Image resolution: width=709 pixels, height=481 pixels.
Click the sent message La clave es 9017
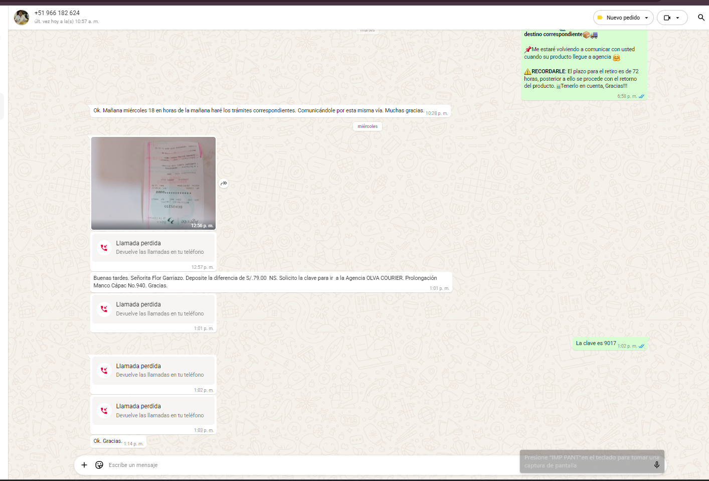(596, 344)
